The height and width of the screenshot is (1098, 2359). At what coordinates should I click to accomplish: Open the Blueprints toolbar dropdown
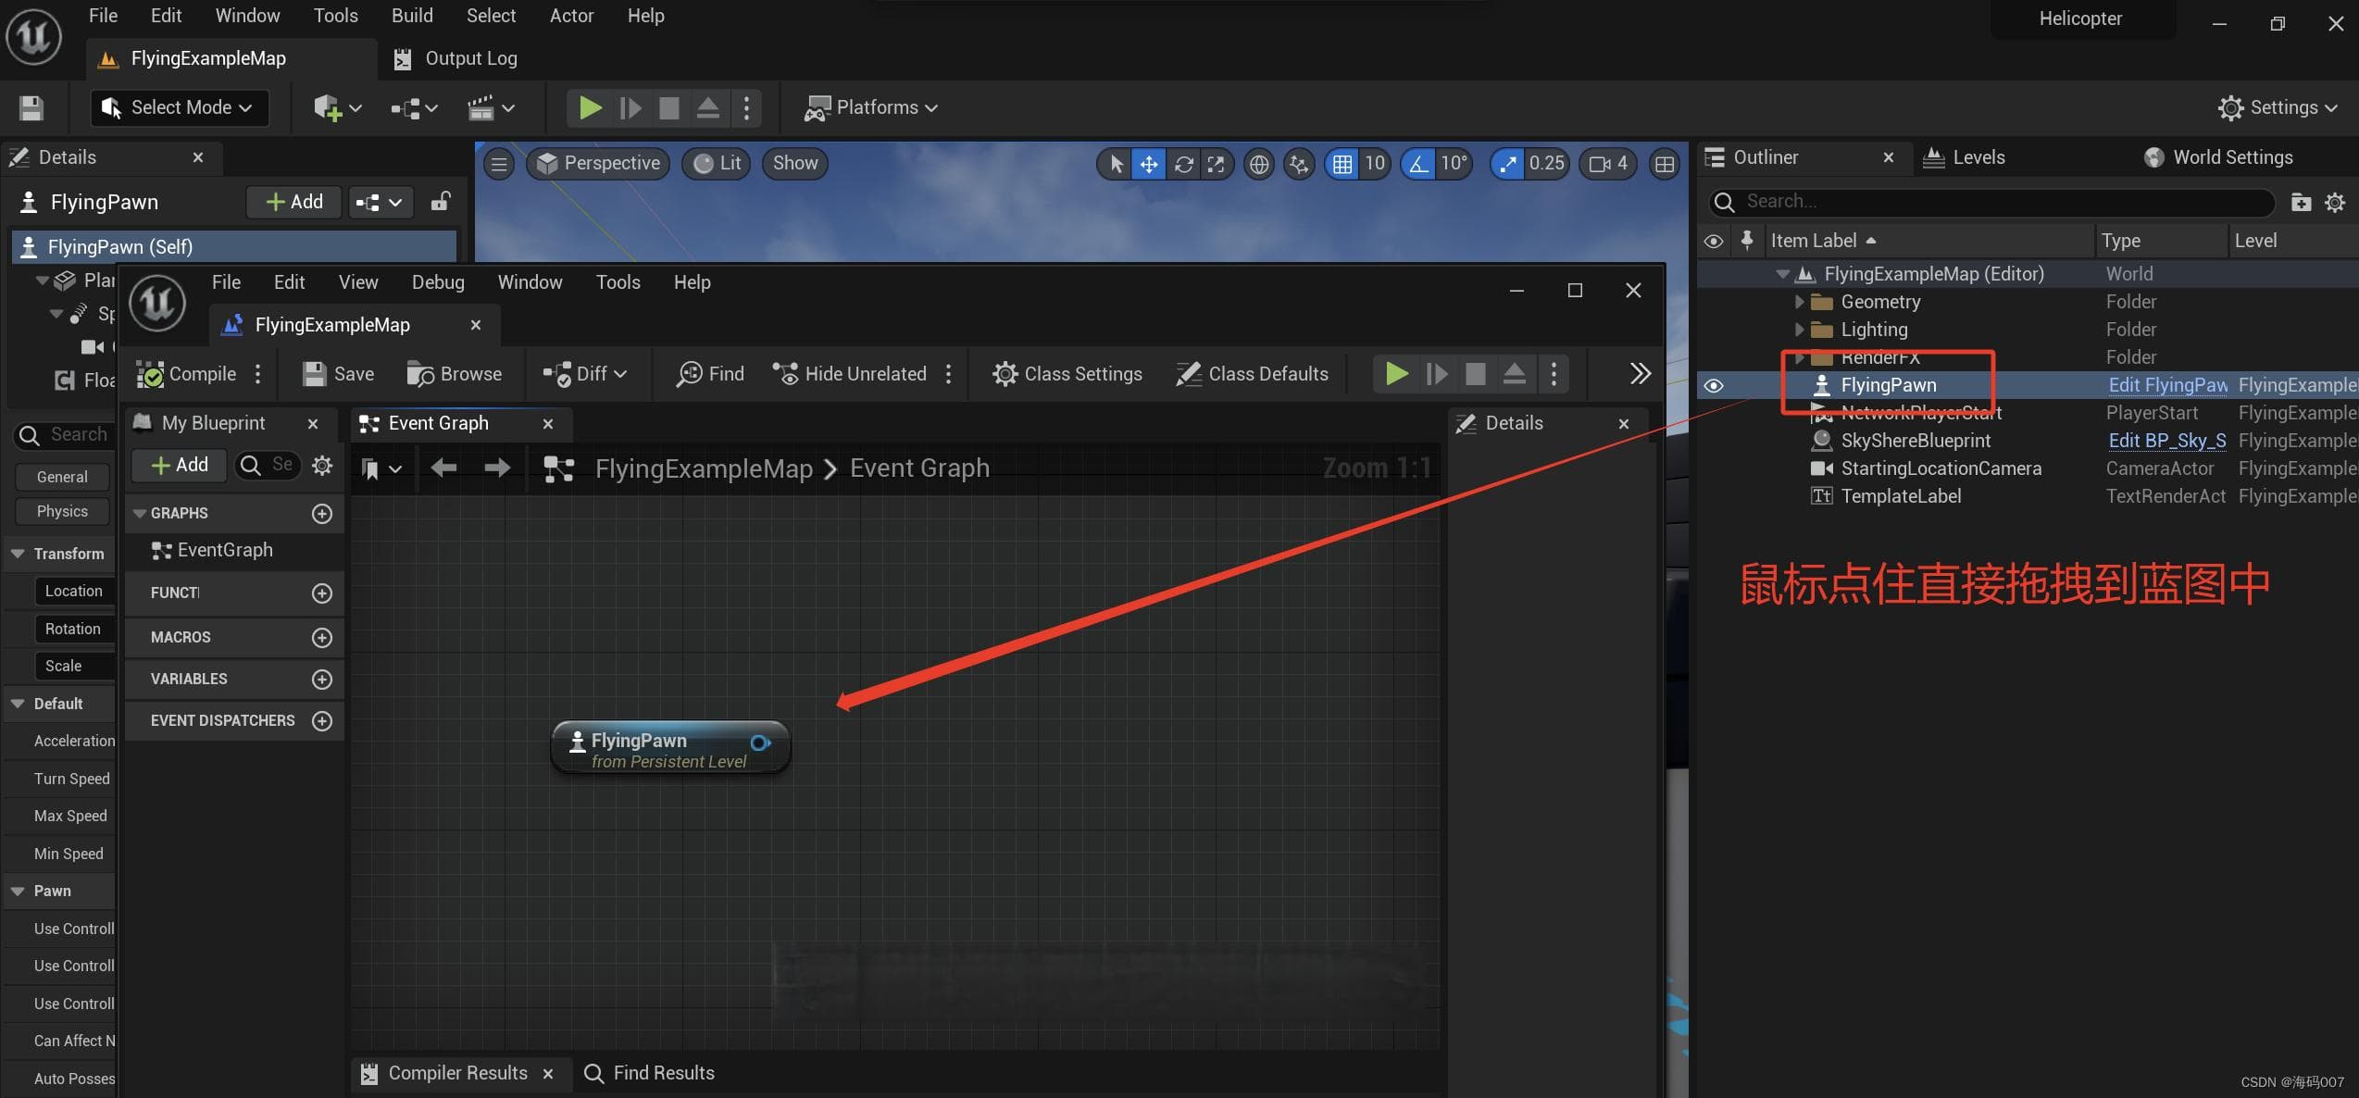[x=413, y=107]
